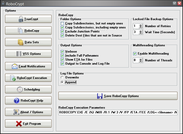Click the Wait Time value field
This screenshot has height=134, width=183.
click(136, 32)
